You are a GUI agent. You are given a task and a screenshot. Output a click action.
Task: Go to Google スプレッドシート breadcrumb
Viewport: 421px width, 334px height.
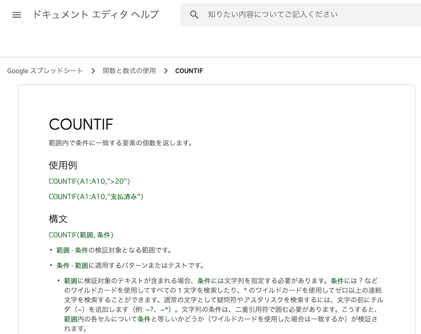[45, 71]
